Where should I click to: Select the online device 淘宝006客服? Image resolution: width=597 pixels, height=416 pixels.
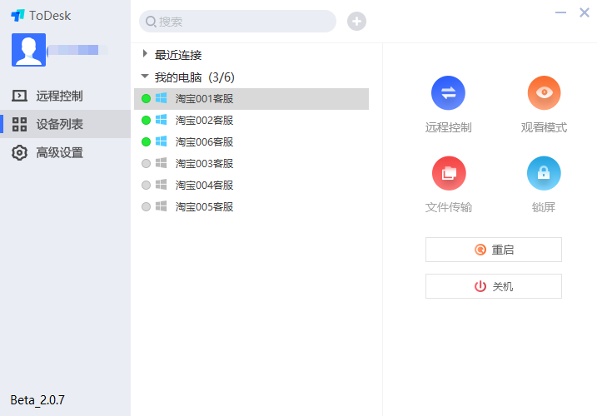tap(204, 141)
